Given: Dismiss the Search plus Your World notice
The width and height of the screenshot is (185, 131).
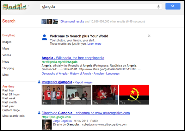Looking at the screenshot, I should [x=149, y=36].
